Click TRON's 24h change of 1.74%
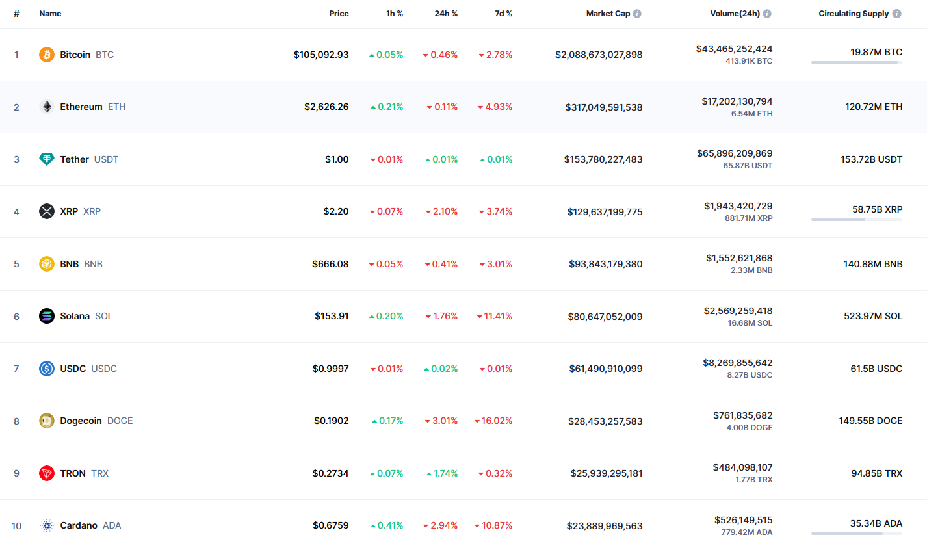This screenshot has height=550, width=927. [x=442, y=473]
